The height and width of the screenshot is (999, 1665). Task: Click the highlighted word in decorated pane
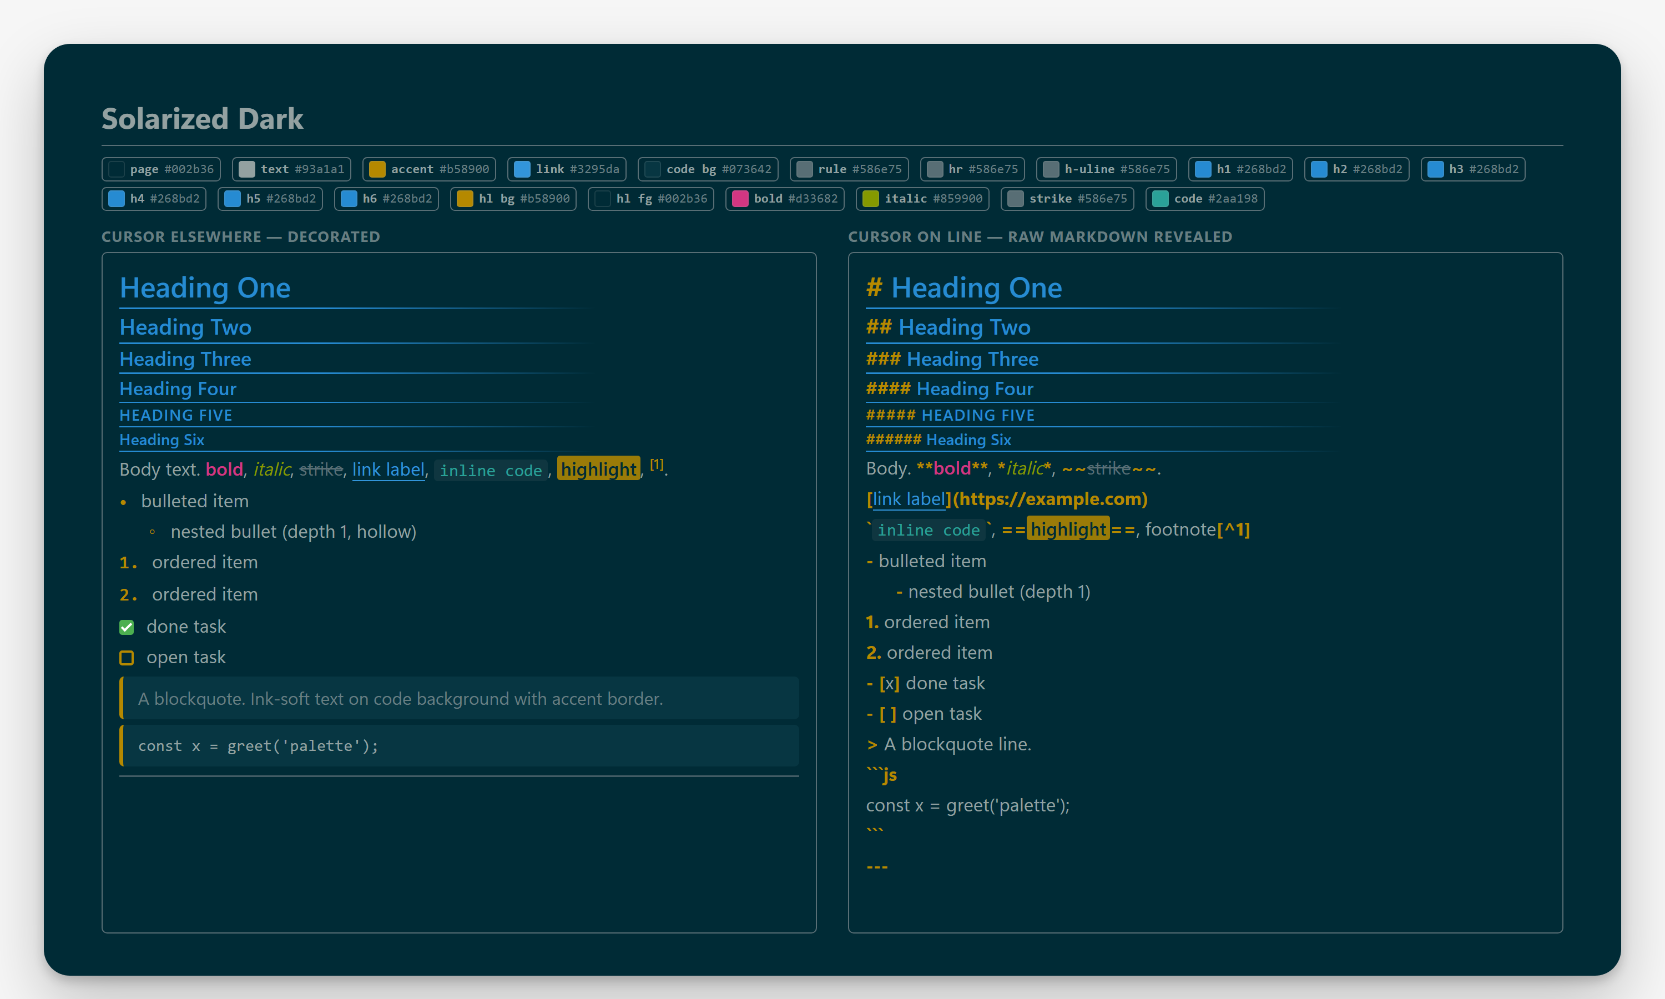coord(599,469)
